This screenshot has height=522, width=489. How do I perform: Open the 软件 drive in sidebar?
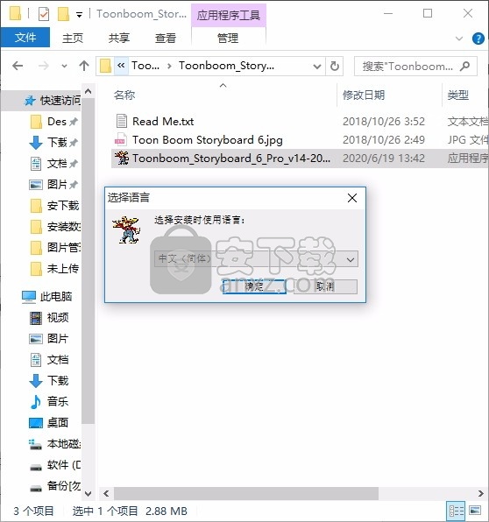55,465
